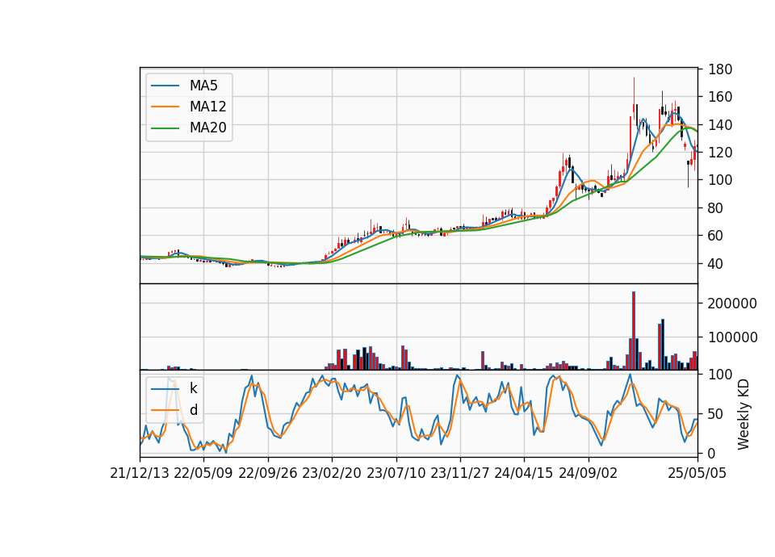Click the 22/09/26 date tick label
This screenshot has height=557, width=775.
pos(267,473)
